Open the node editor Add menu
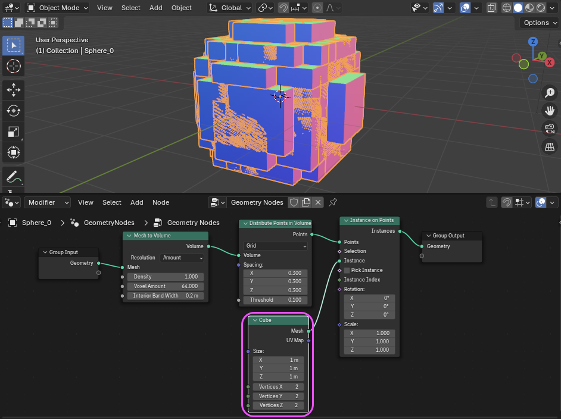Image resolution: width=561 pixels, height=419 pixels. click(x=136, y=203)
